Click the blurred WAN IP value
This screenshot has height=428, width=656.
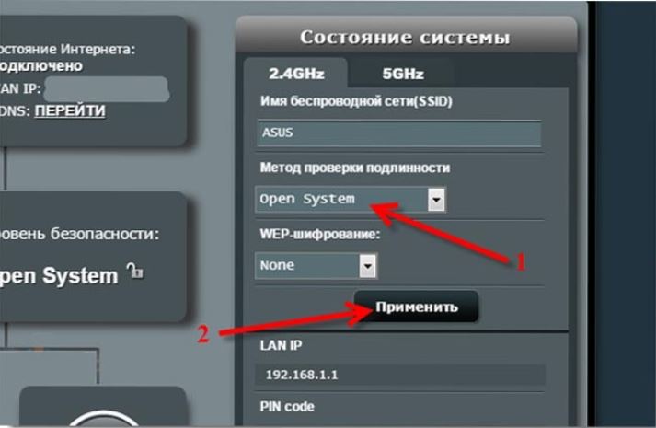click(x=107, y=88)
